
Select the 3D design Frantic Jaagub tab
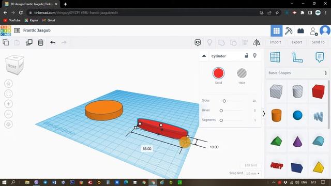point(31,4)
